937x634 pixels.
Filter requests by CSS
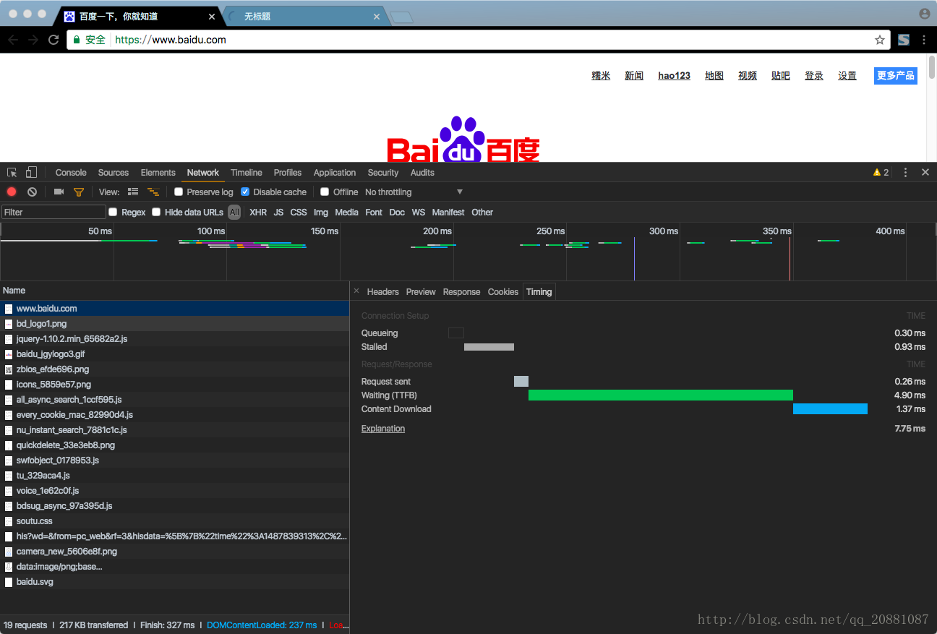(x=299, y=212)
